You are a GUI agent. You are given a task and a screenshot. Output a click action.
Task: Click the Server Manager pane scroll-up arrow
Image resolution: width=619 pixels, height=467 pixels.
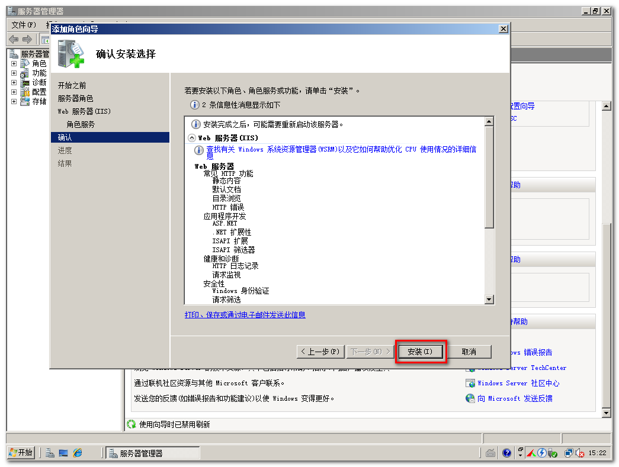pos(607,106)
